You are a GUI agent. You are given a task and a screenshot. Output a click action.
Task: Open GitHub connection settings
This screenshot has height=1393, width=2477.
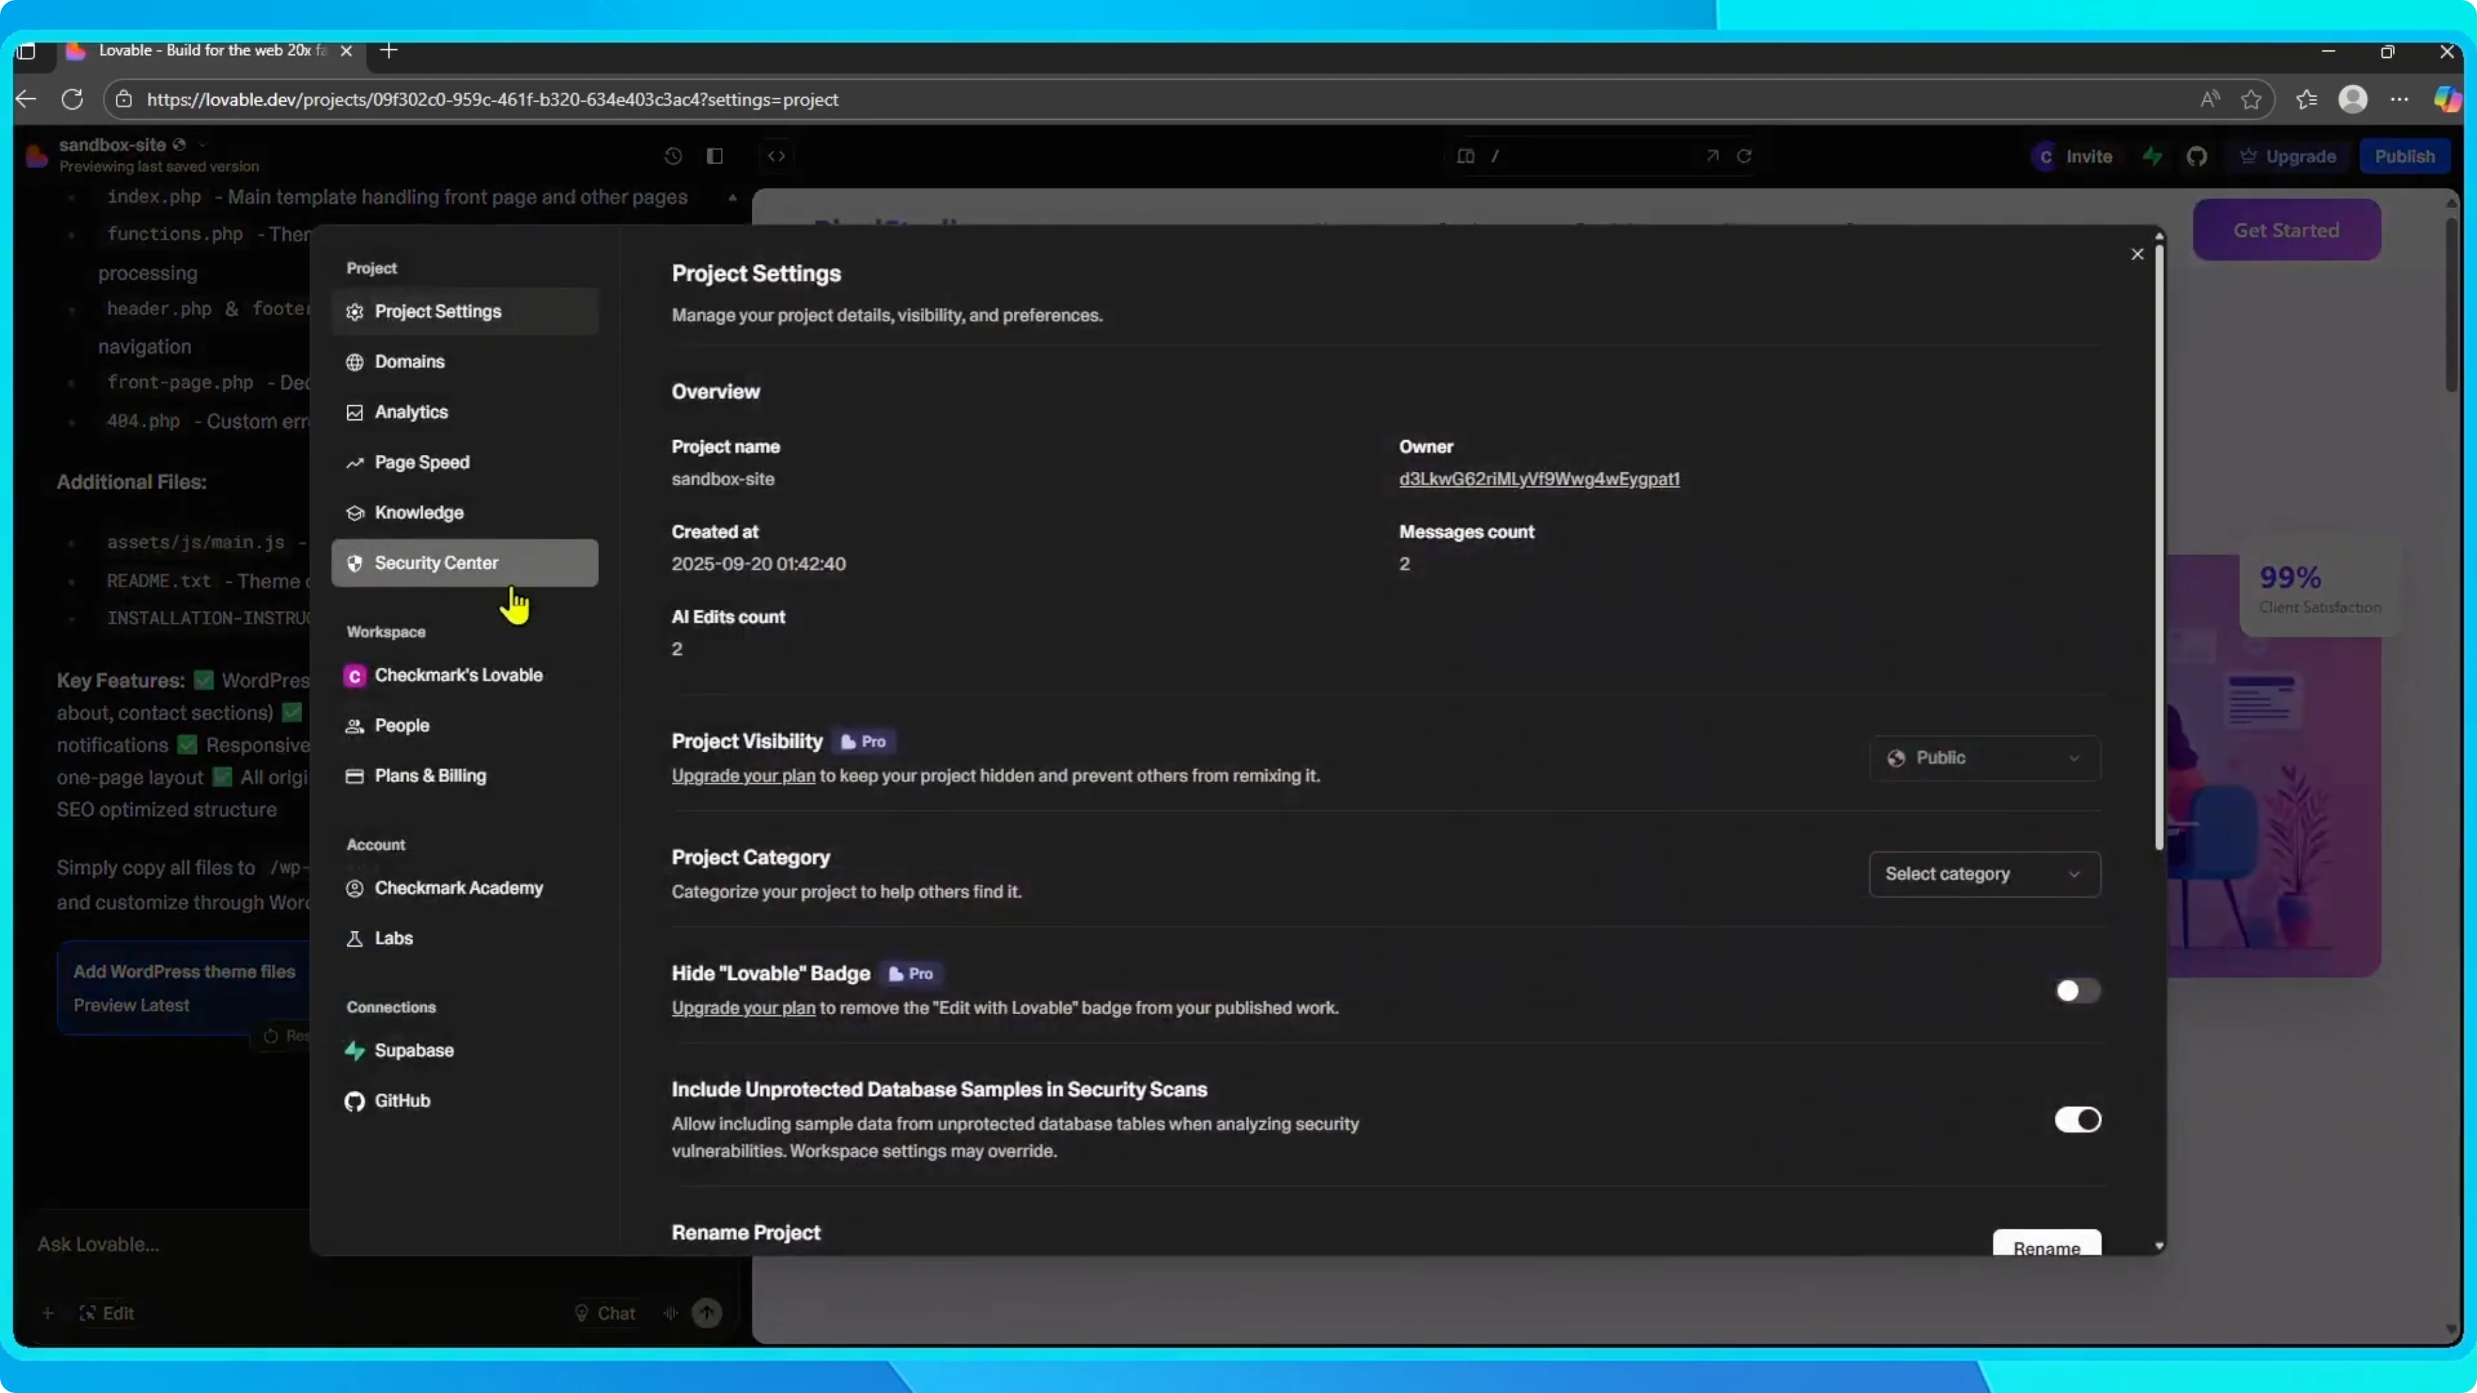(464, 1101)
